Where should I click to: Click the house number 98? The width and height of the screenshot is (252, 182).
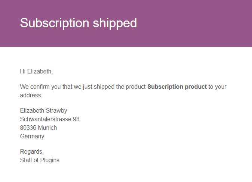[x=76, y=119]
